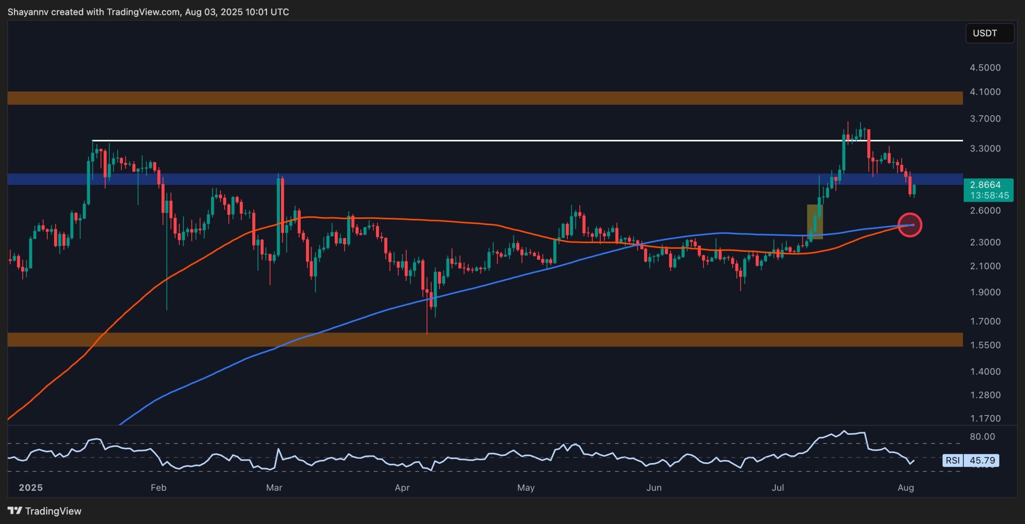Click the TradingView wordmark text

pyautogui.click(x=53, y=511)
